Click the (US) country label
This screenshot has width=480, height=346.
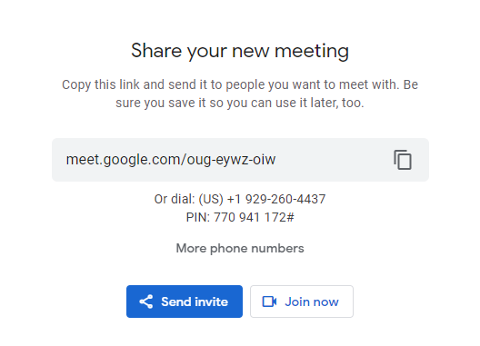pos(211,199)
